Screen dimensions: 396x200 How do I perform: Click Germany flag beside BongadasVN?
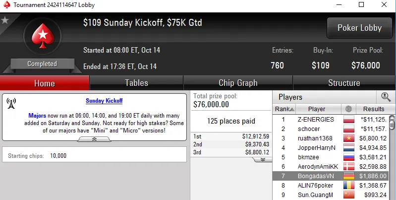tap(349, 176)
